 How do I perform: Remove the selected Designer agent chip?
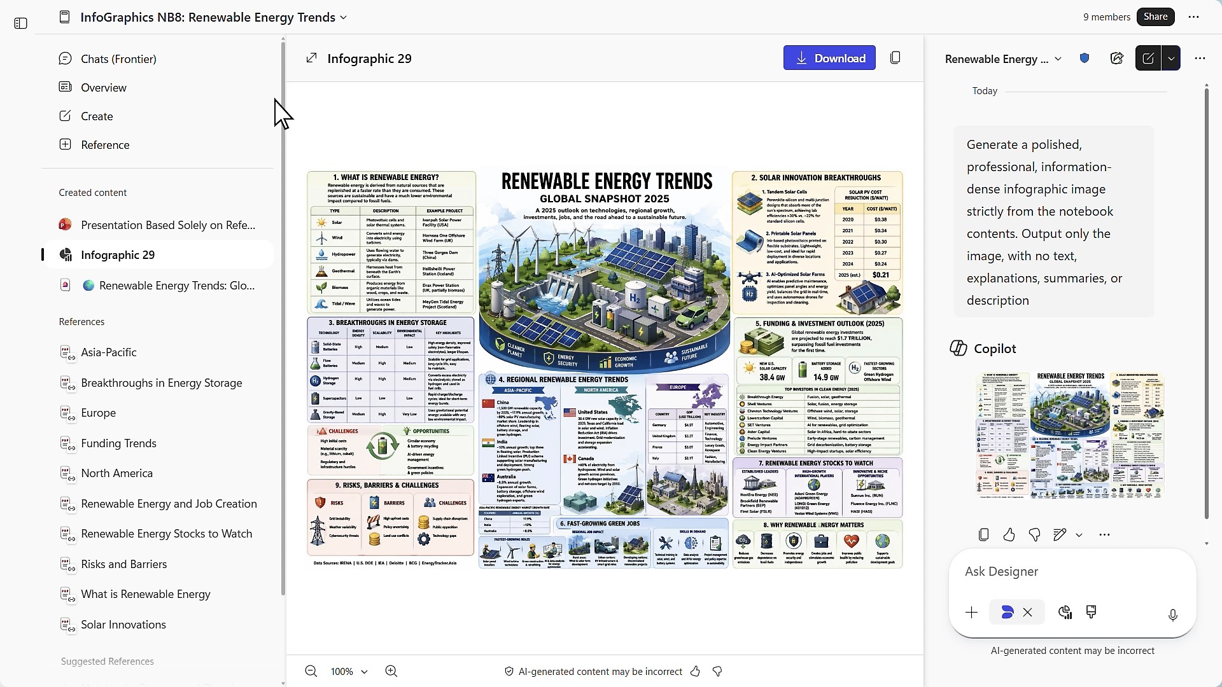pos(1028,613)
